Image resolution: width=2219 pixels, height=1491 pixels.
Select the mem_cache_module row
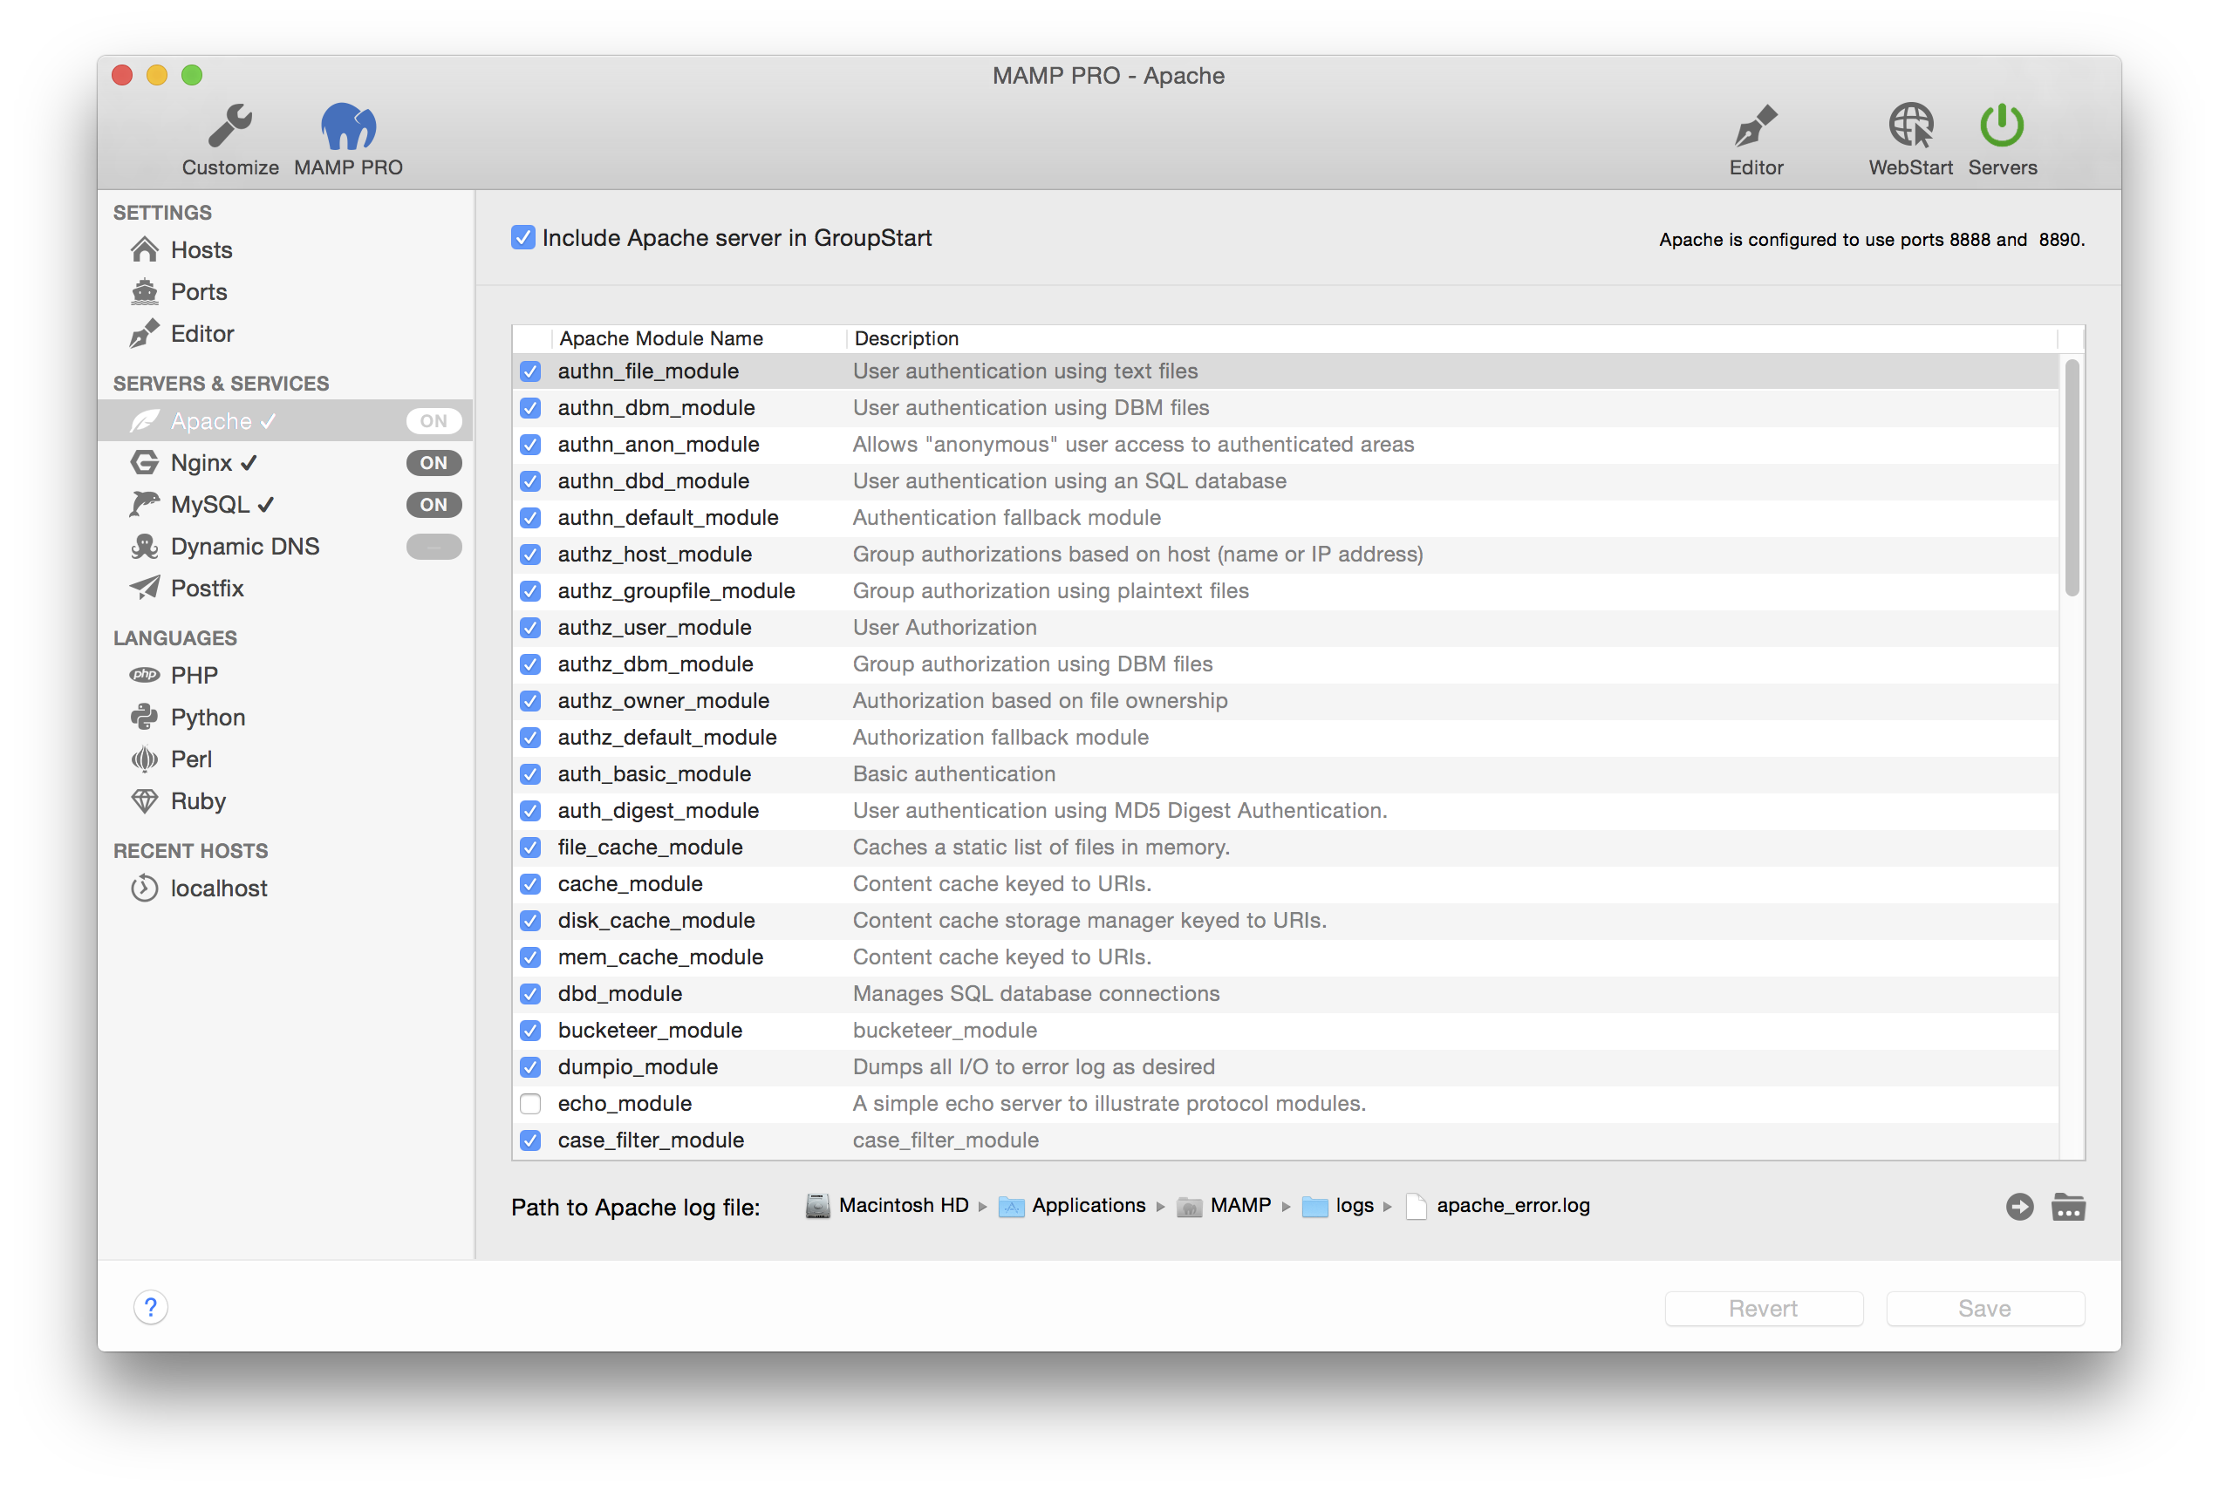click(1285, 957)
